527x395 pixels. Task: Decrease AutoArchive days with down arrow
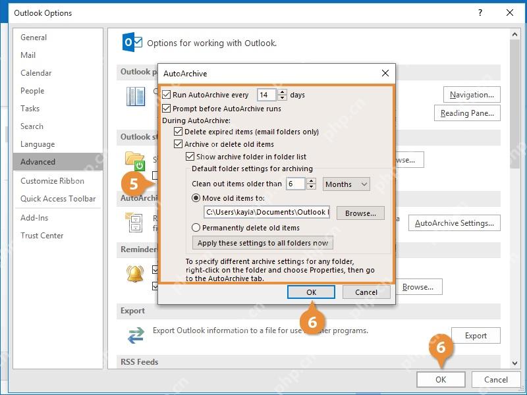pos(283,97)
